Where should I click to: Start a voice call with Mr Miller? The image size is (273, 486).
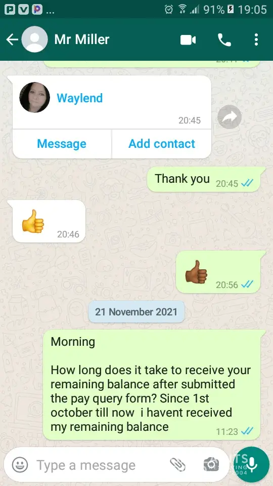click(224, 39)
